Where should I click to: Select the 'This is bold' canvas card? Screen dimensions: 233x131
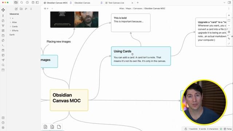[131, 23]
